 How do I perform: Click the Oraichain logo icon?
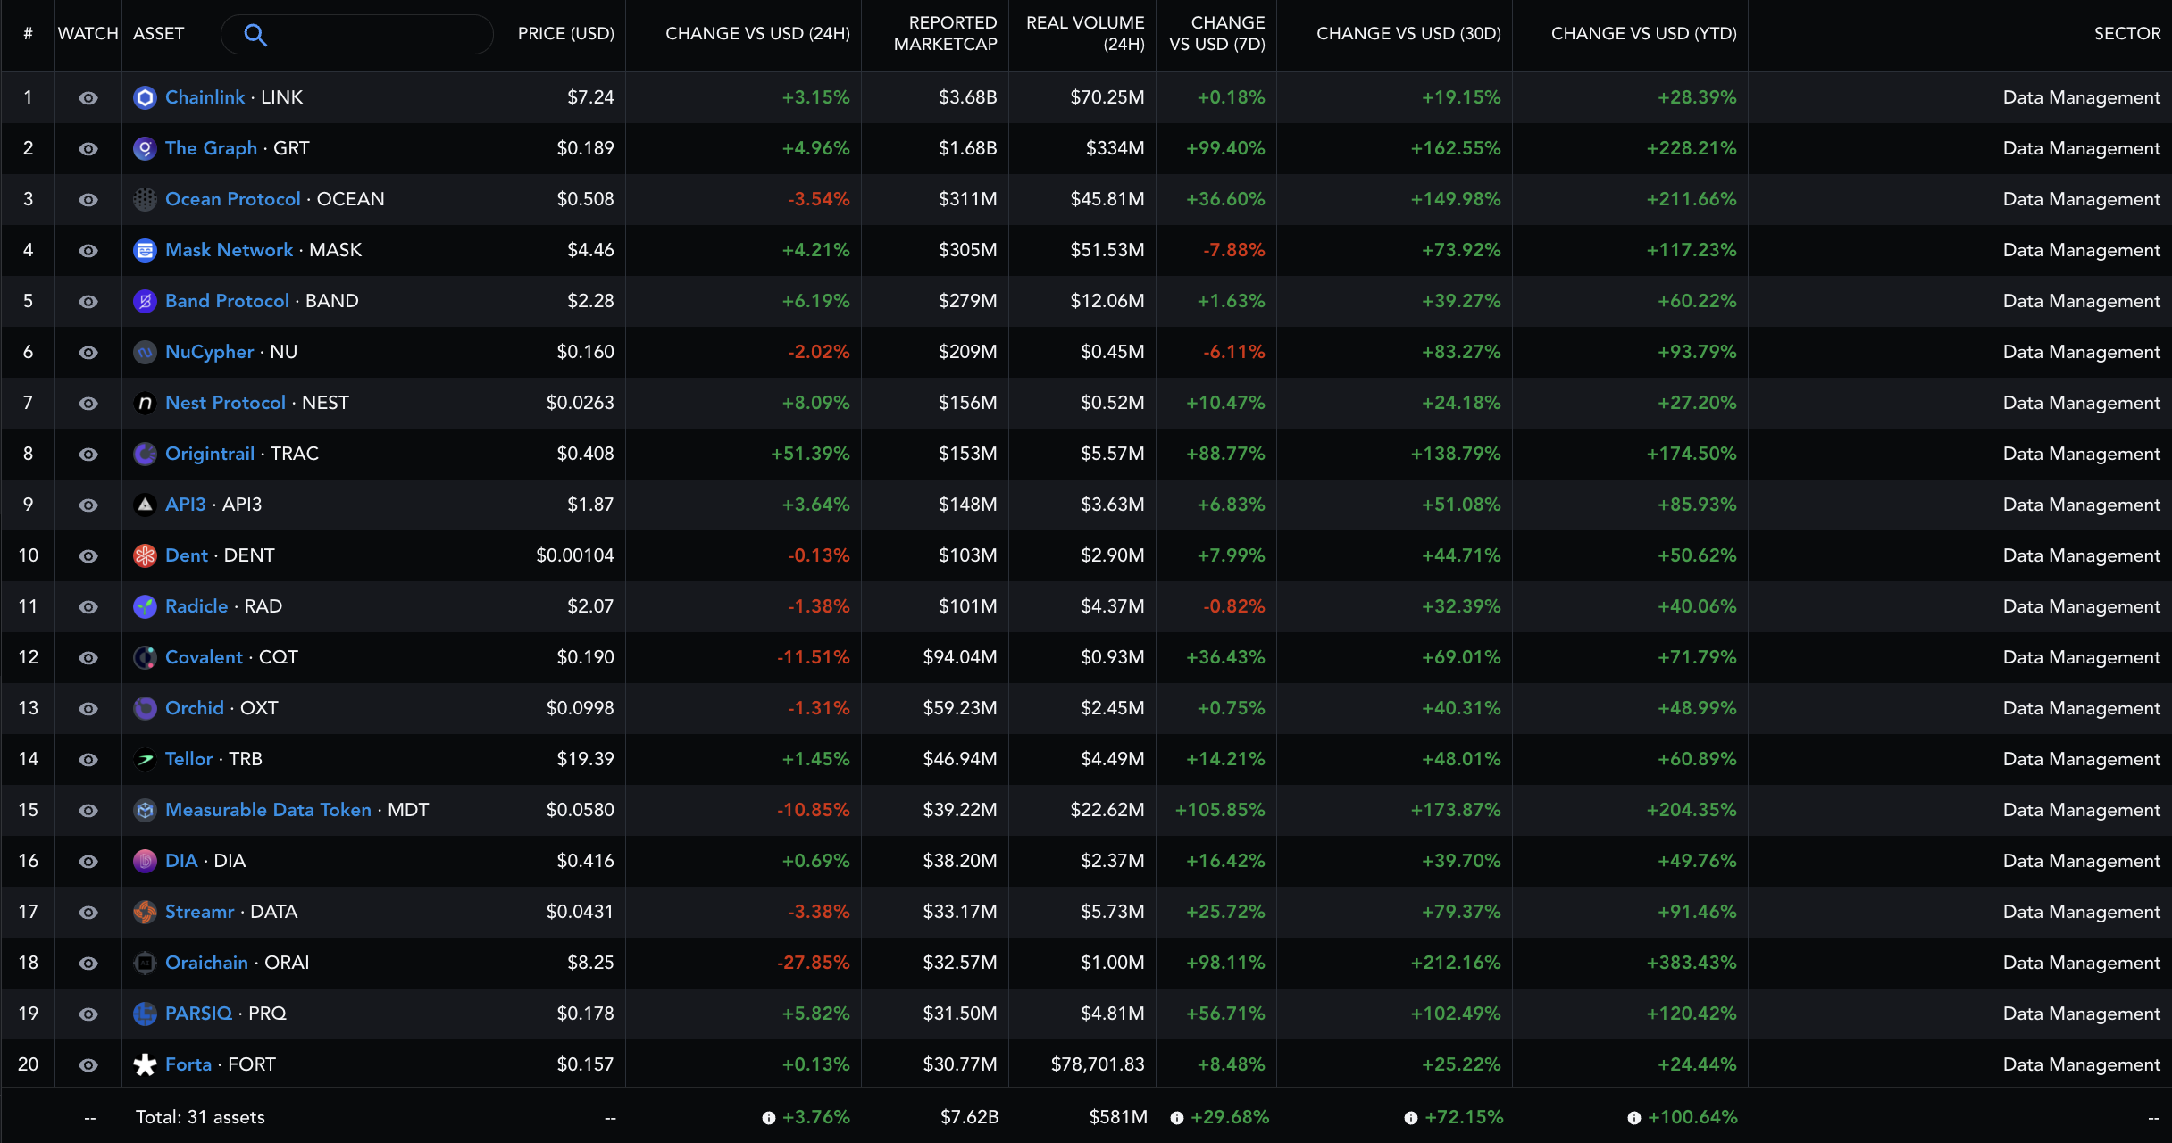point(145,963)
